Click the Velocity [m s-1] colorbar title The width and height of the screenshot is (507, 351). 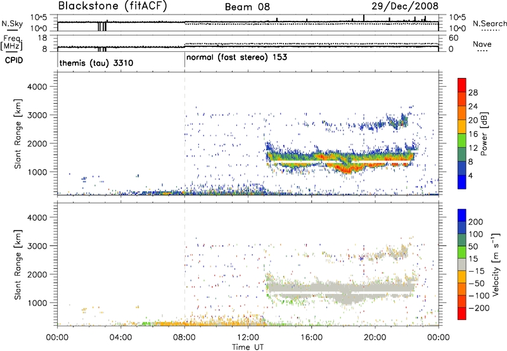click(x=495, y=265)
